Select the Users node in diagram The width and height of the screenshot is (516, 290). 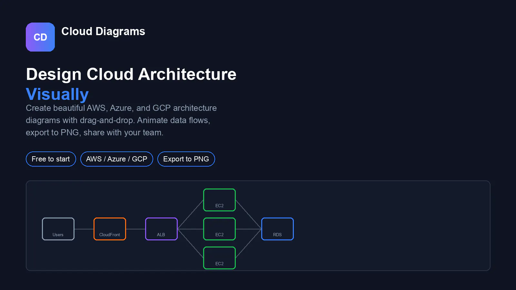58,229
